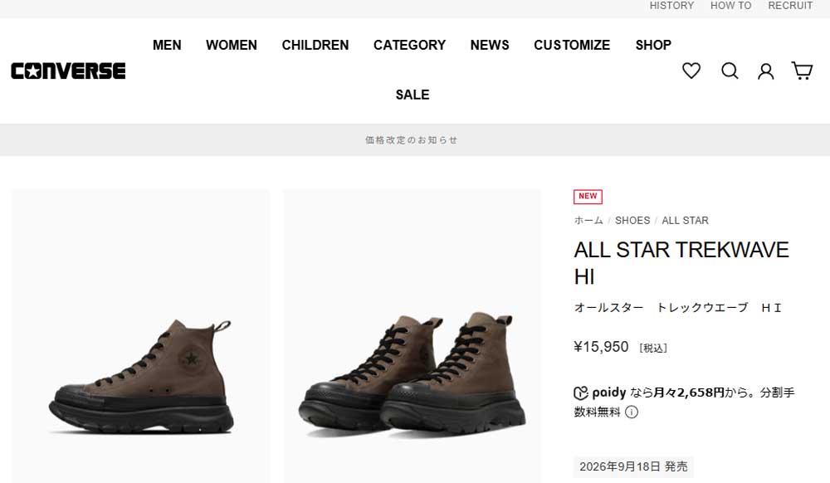Click the Paidy logo icon

pyautogui.click(x=581, y=393)
